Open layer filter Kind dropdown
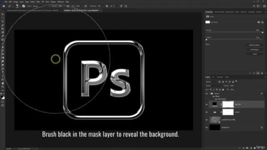 tap(211, 82)
